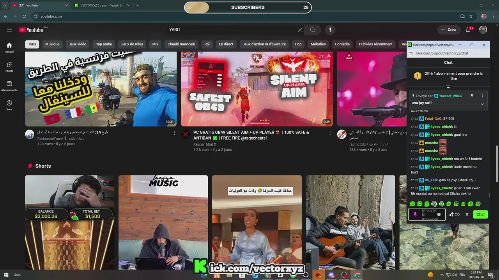Open RadouaneTravel channel avatar
The width and height of the screenshot is (499, 280).
tap(30, 135)
